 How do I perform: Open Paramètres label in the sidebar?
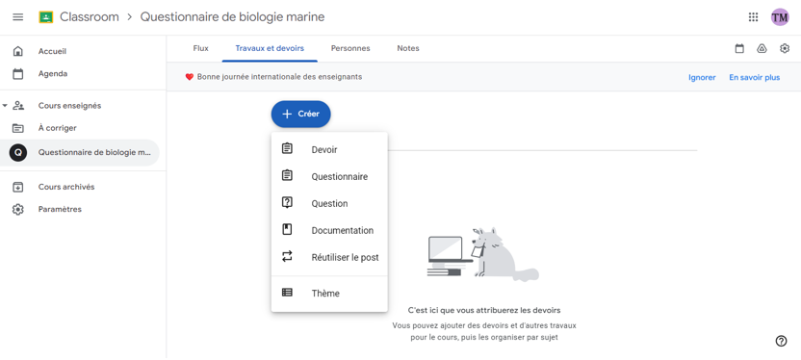click(x=60, y=210)
